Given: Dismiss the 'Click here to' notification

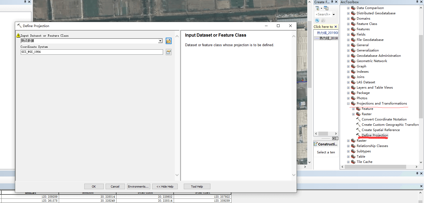Looking at the screenshot, I should pos(336,27).
